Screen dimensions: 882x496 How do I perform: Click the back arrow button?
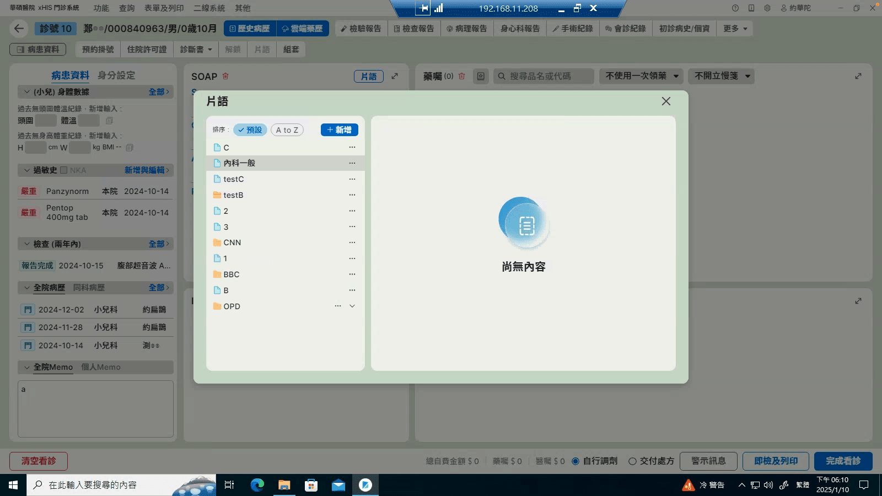[19, 29]
